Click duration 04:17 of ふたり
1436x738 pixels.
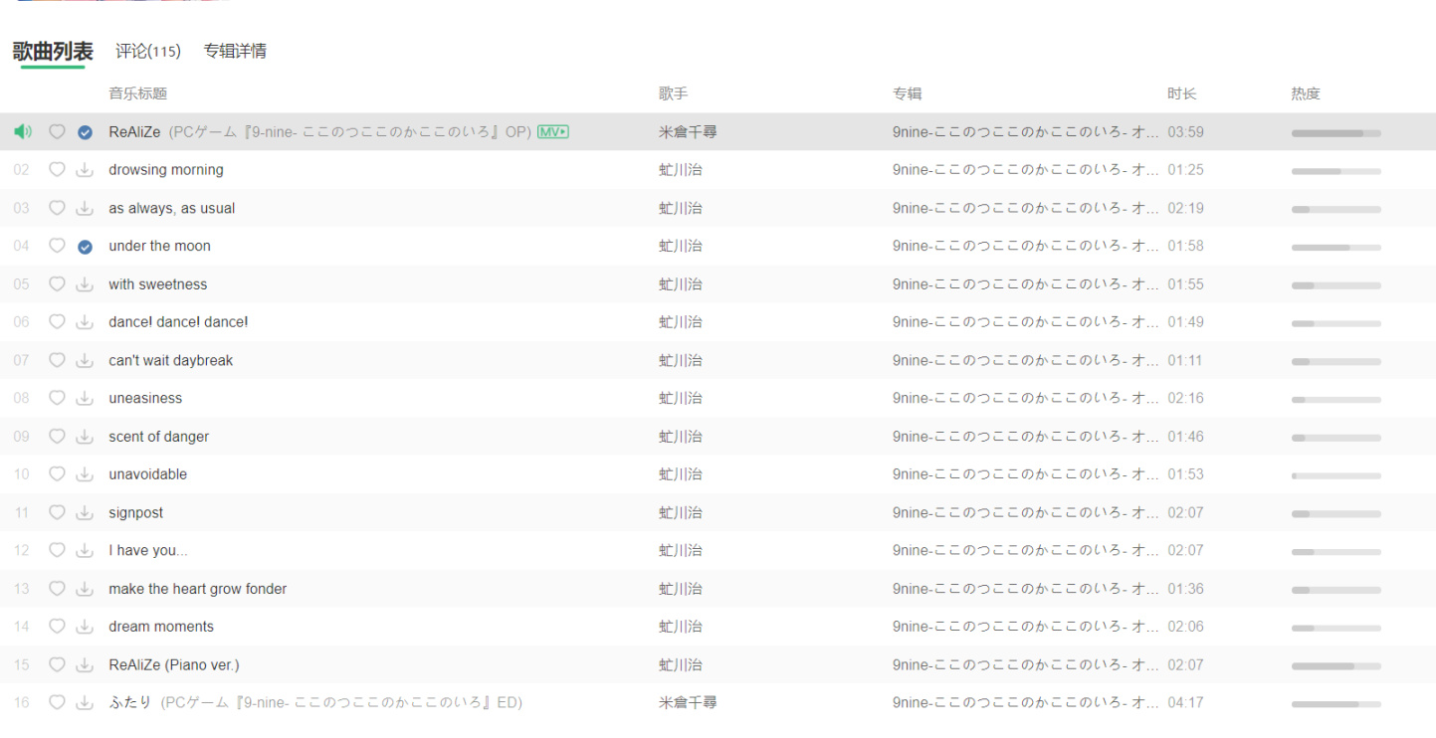[x=1185, y=702]
